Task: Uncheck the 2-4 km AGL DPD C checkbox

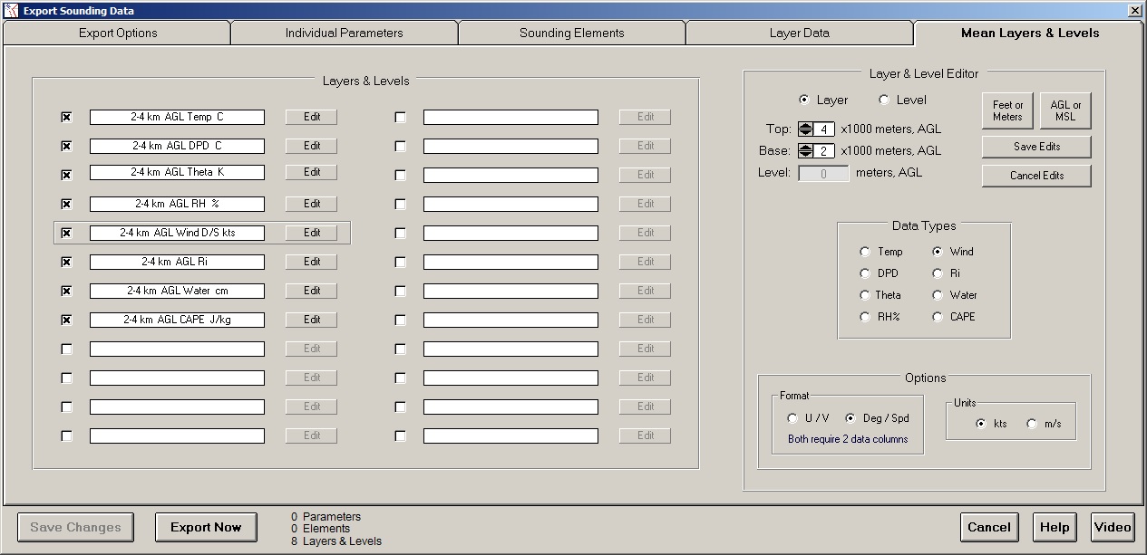Action: pos(66,146)
